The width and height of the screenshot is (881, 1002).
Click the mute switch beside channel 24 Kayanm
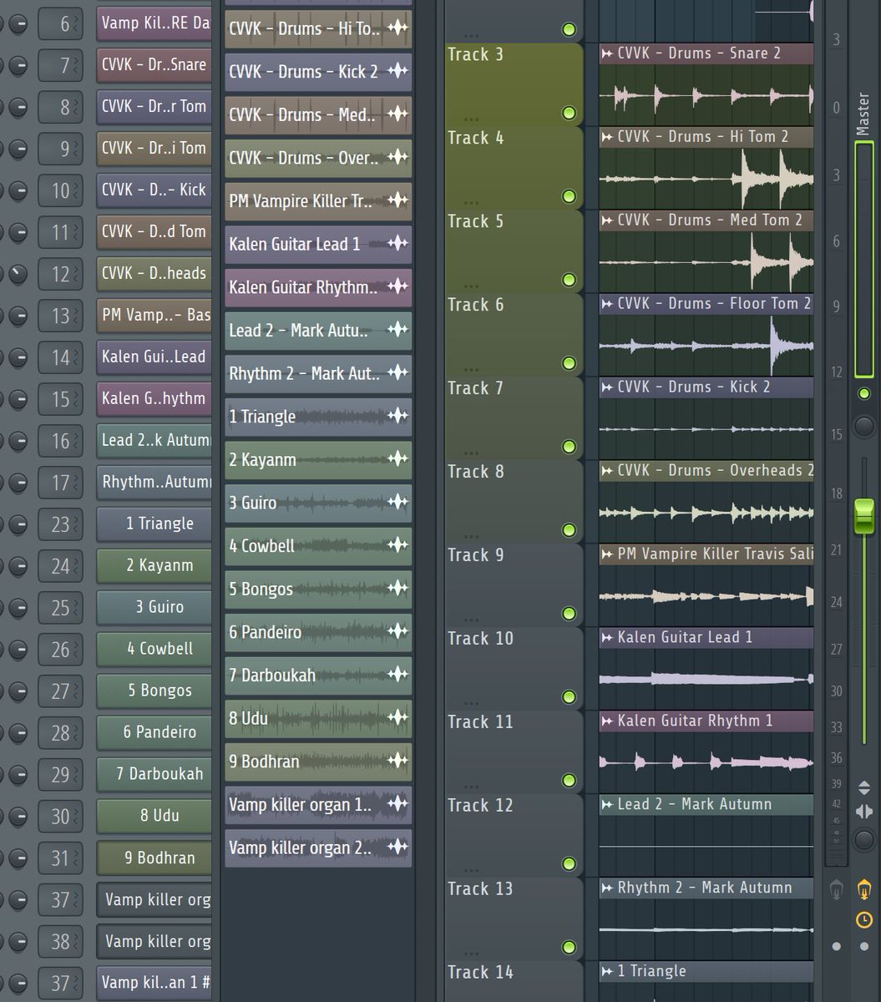(18, 566)
